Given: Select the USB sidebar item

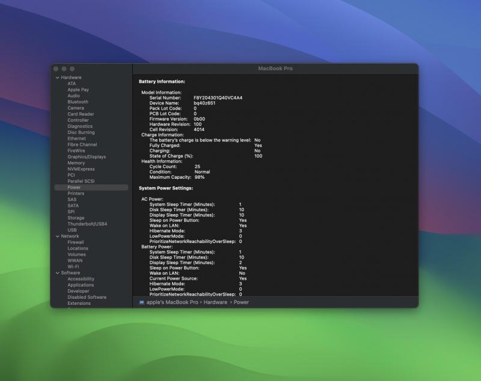Looking at the screenshot, I should pos(72,230).
